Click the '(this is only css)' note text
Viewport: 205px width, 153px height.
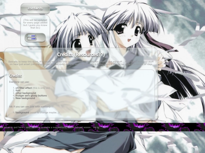[41, 88]
